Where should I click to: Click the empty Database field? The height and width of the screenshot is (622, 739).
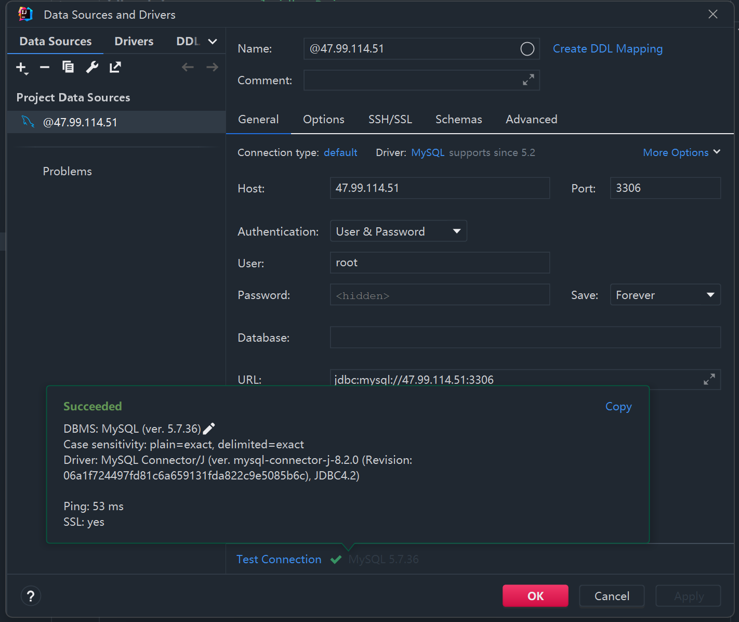(x=525, y=338)
